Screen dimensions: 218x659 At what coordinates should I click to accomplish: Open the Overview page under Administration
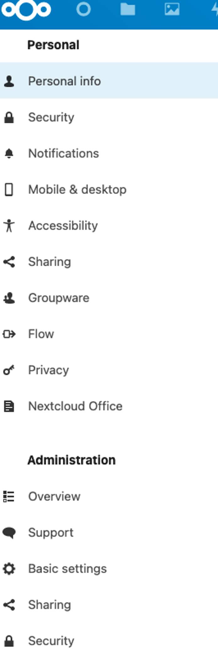point(54,496)
